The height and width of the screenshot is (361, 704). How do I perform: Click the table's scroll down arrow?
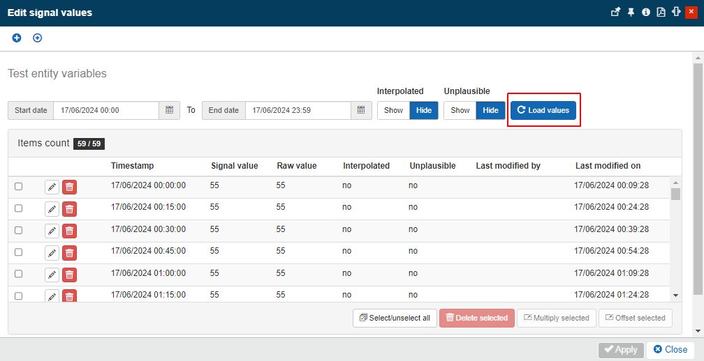[x=675, y=295]
